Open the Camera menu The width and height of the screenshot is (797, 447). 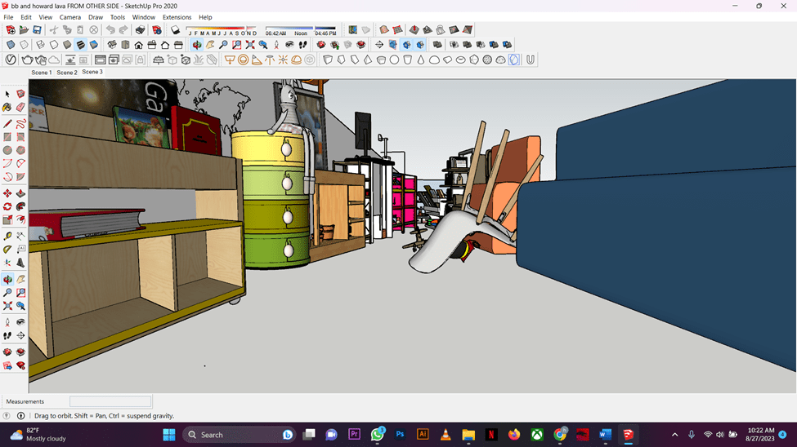[x=70, y=17]
